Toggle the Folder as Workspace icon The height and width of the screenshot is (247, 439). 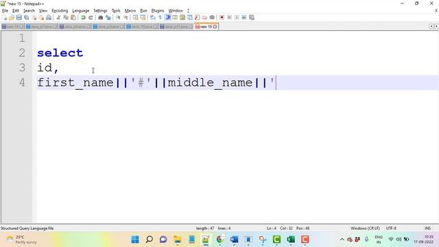(204, 17)
